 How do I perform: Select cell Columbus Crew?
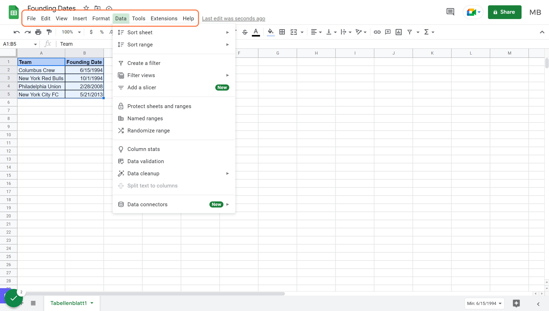(41, 70)
